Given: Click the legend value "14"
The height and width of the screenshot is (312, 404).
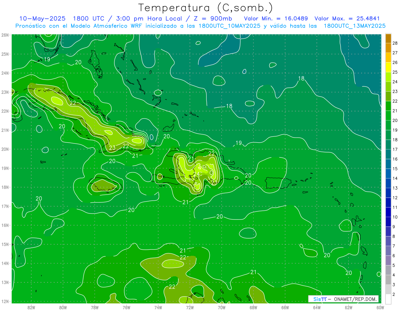Looking at the screenshot, I should (x=395, y=178).
